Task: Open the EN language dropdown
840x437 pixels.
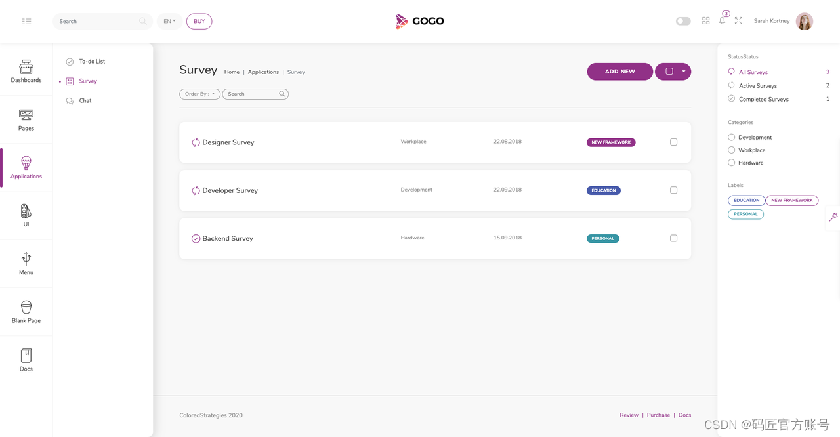Action: (x=169, y=21)
